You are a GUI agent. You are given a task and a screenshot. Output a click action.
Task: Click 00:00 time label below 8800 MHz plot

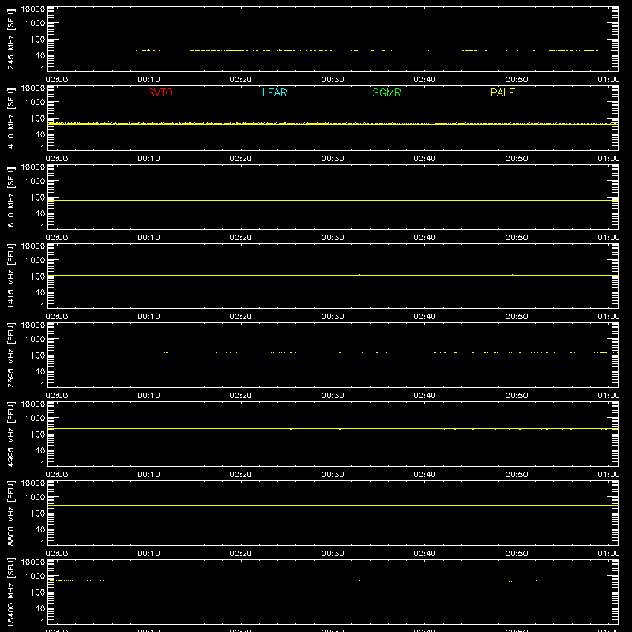tap(57, 554)
